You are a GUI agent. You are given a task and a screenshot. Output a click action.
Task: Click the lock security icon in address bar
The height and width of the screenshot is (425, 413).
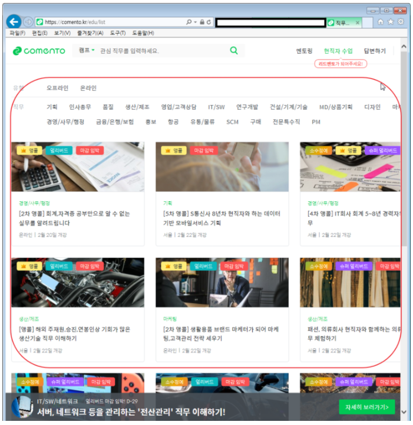(202, 22)
